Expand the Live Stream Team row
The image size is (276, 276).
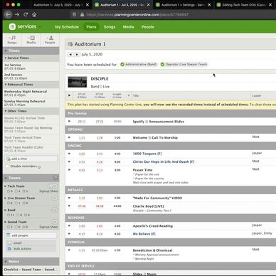5,198
